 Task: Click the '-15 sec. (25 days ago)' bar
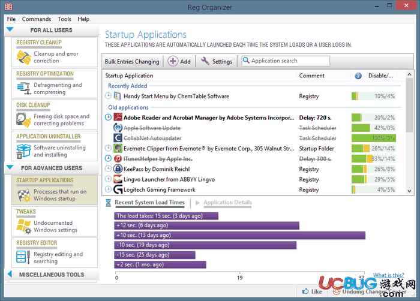pyautogui.click(x=155, y=255)
